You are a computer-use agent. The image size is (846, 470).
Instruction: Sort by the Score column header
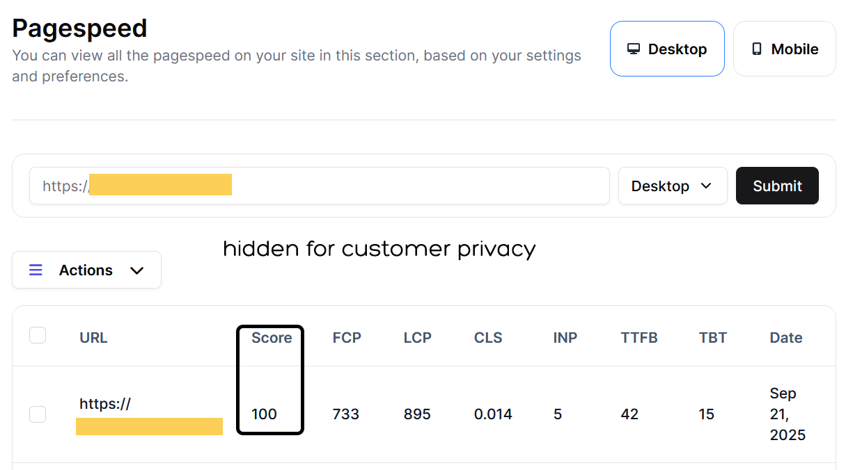[272, 337]
